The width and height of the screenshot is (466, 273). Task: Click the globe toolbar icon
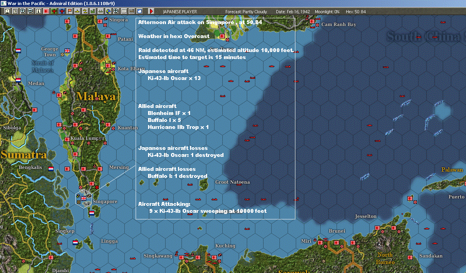coord(108,11)
